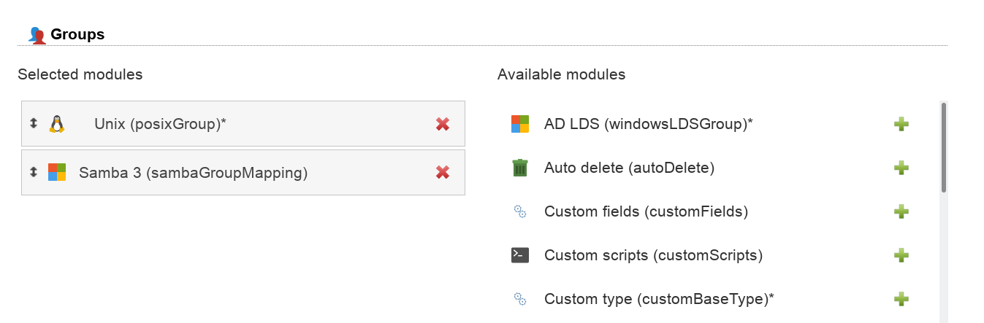
Task: Add the Custom scripts module
Action: tap(901, 255)
